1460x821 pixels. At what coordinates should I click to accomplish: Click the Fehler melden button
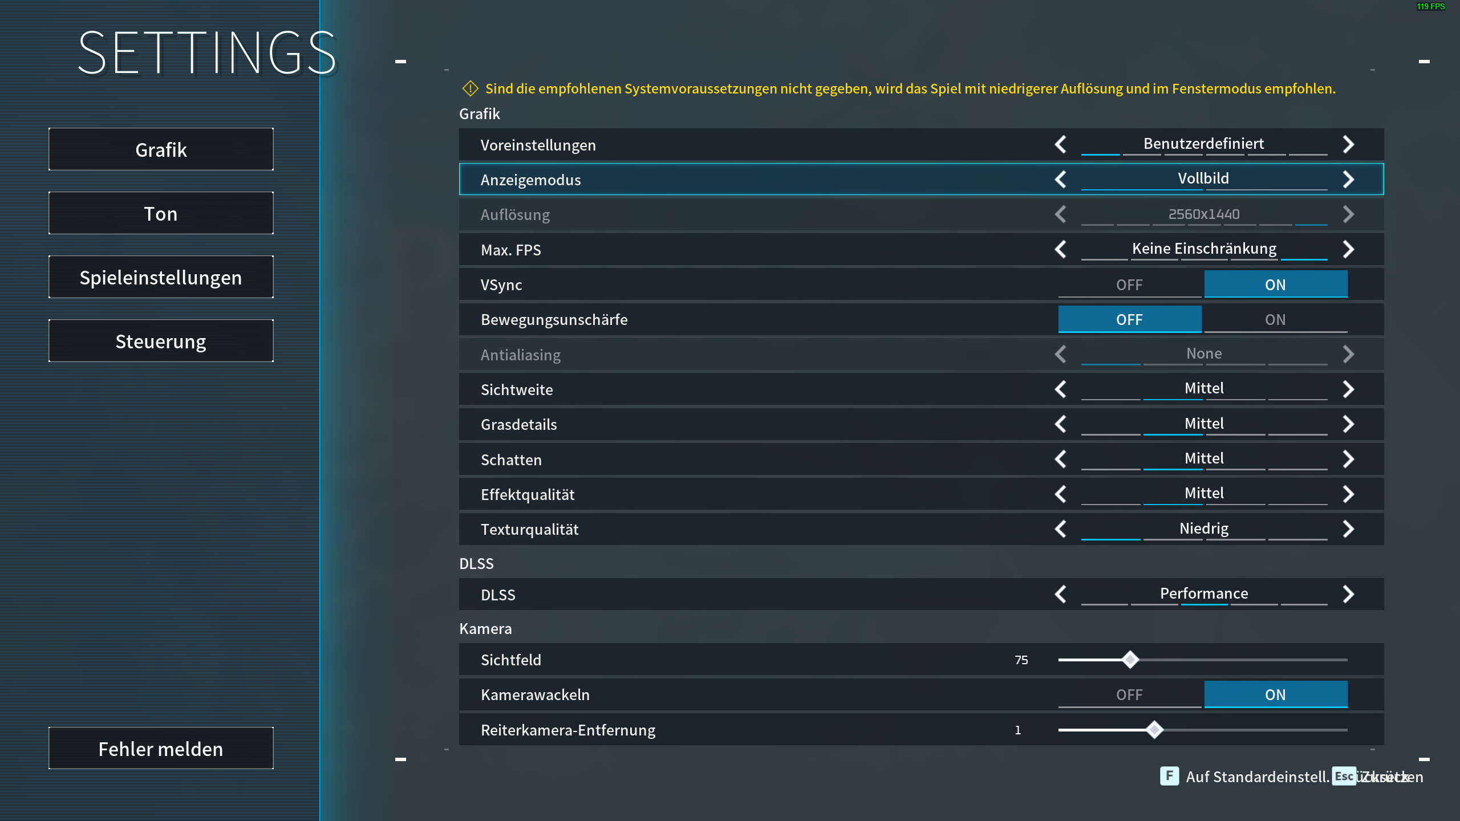point(161,748)
